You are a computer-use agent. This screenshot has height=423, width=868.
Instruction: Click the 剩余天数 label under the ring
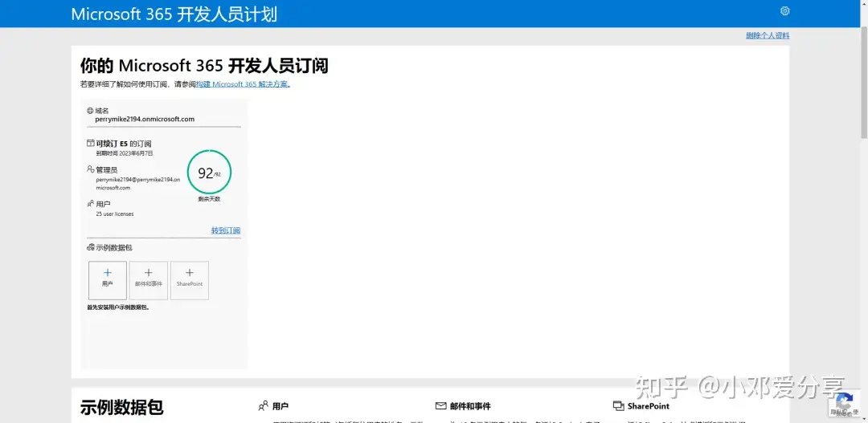coord(209,199)
